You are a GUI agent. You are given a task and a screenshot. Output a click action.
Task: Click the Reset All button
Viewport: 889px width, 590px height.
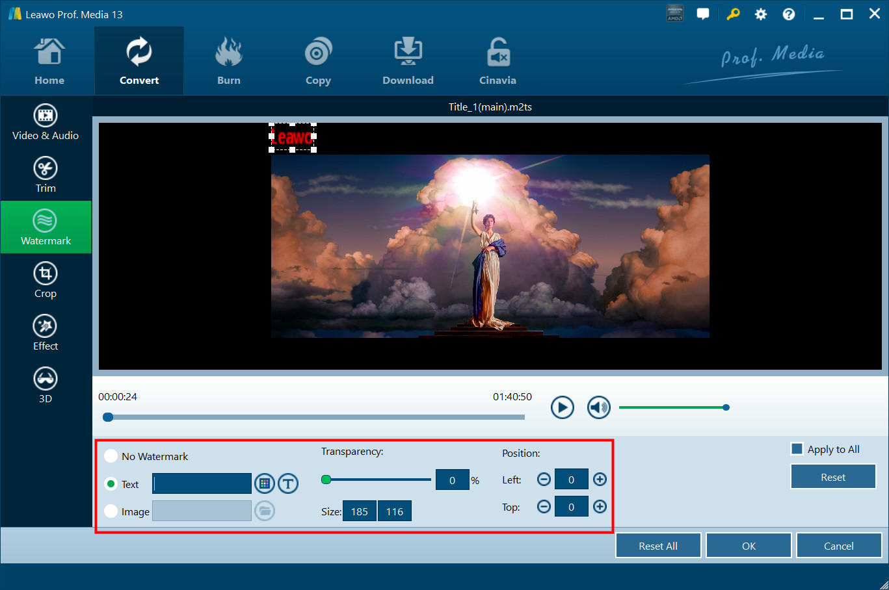(x=657, y=546)
